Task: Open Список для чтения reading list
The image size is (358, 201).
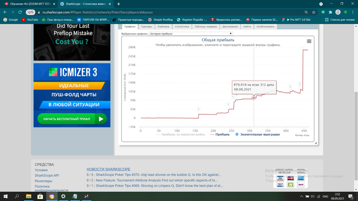Action: (x=340, y=20)
